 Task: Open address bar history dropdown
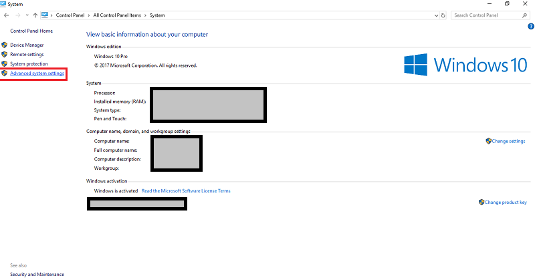pyautogui.click(x=436, y=15)
